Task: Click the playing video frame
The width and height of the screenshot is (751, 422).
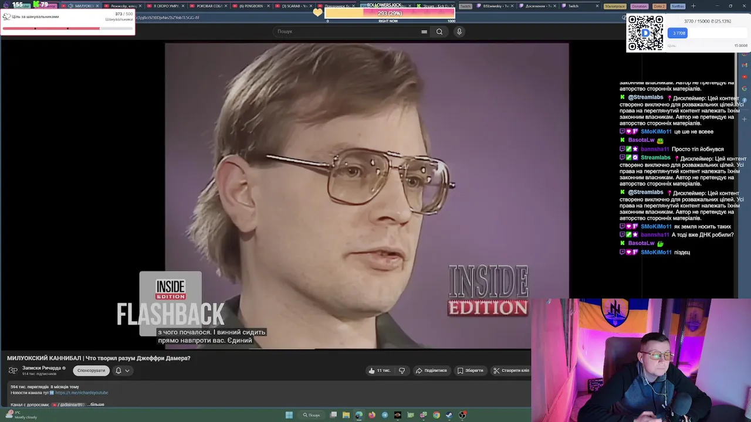Action: point(367,196)
